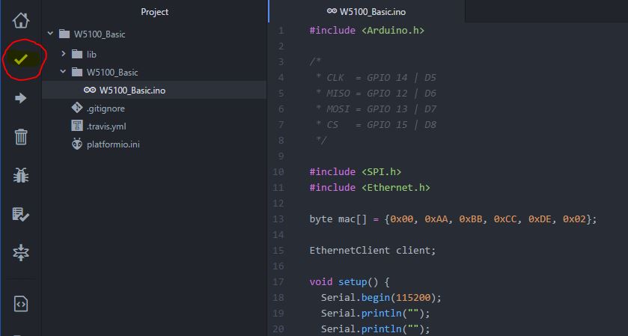Click the checklist-with-pencil toolbar icon
Screen dimensions: 628x336
pyautogui.click(x=21, y=215)
